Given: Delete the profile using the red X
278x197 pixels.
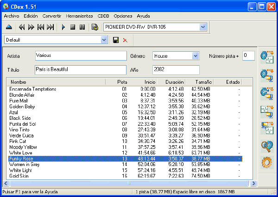Looking at the screenshot, I should [x=125, y=40].
